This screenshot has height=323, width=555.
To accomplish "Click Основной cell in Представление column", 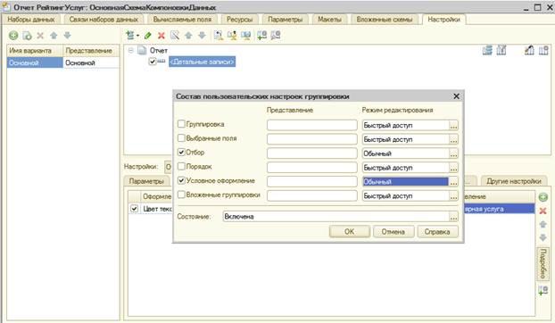I will 91,63.
